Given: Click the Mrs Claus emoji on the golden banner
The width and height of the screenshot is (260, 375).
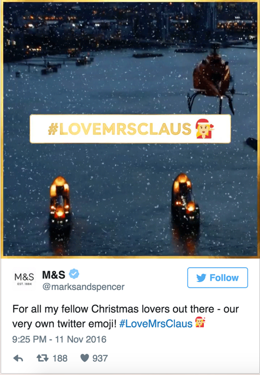Looking at the screenshot, I should [205, 128].
